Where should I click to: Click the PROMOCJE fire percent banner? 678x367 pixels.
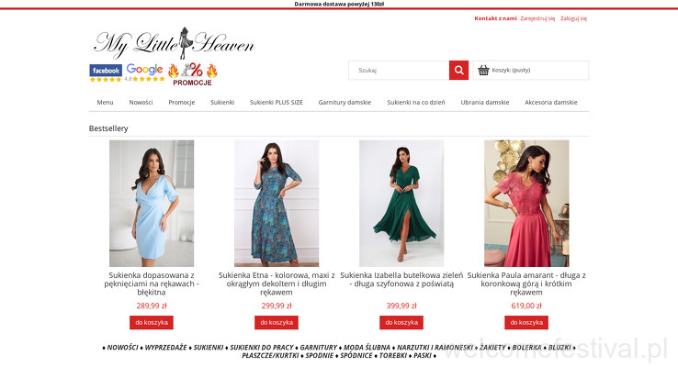tap(192, 74)
